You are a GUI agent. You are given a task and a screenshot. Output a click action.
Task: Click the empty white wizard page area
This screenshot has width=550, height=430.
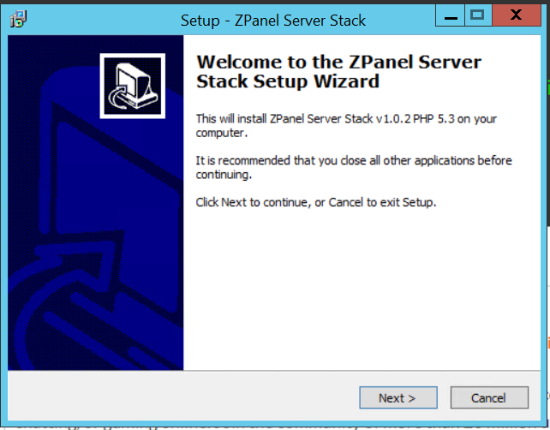click(x=362, y=288)
